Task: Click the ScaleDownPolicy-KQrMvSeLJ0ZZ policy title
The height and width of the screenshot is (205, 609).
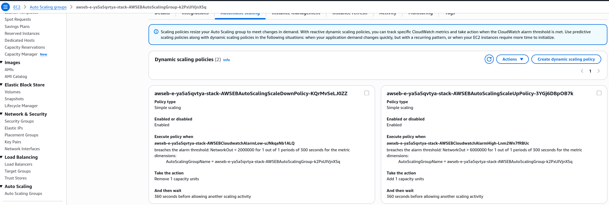Action: 251,94
